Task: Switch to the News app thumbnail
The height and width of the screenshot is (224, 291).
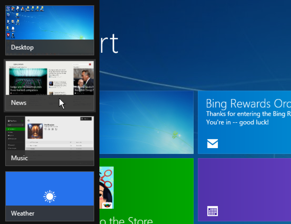Action: (x=50, y=86)
